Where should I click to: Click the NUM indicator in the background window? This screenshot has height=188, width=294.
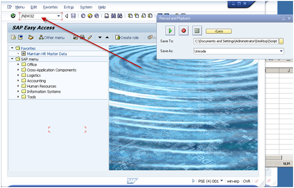tap(287, 164)
